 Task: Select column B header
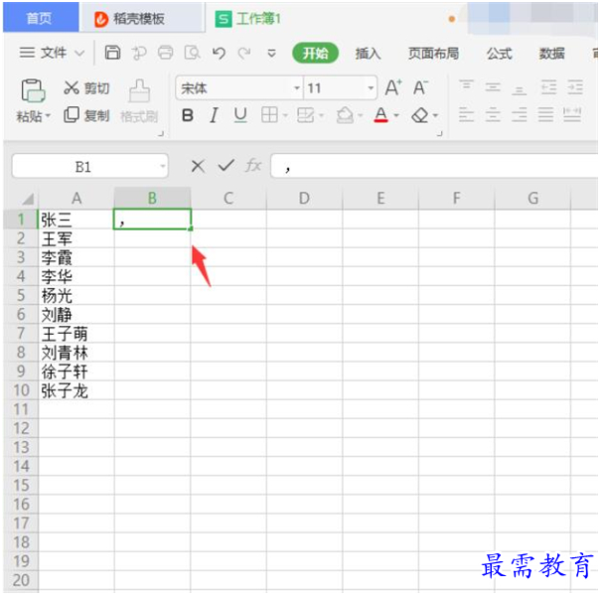152,198
